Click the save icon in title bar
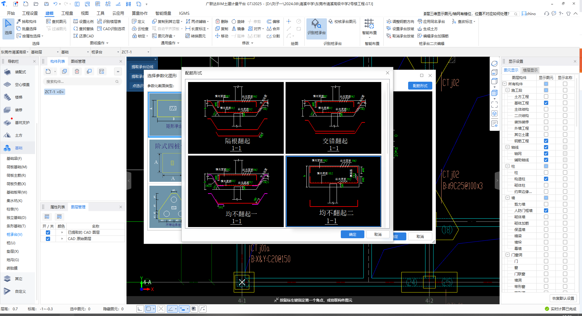 [x=46, y=4]
